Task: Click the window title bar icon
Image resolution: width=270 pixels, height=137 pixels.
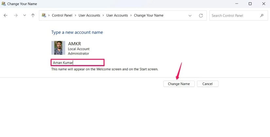Action: pos(4,4)
